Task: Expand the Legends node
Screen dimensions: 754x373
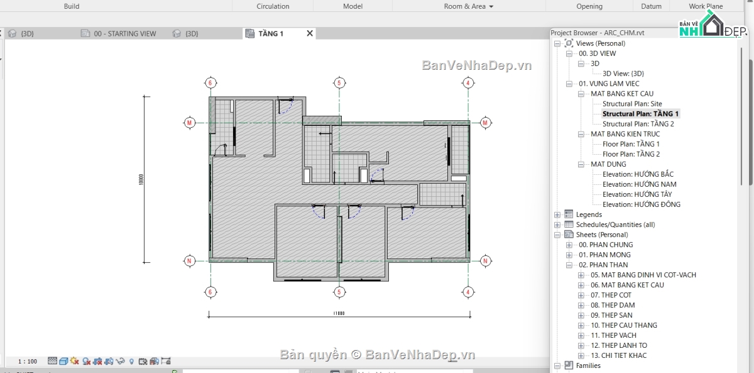Action: [x=557, y=214]
